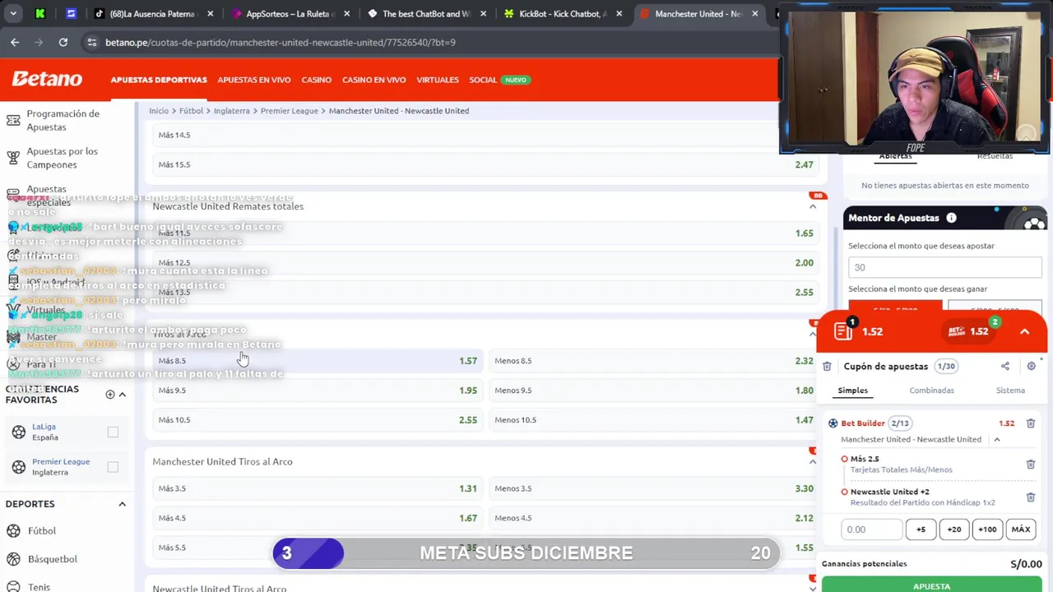Select Más 9.5 at 1.95
1053x592 pixels.
318,391
